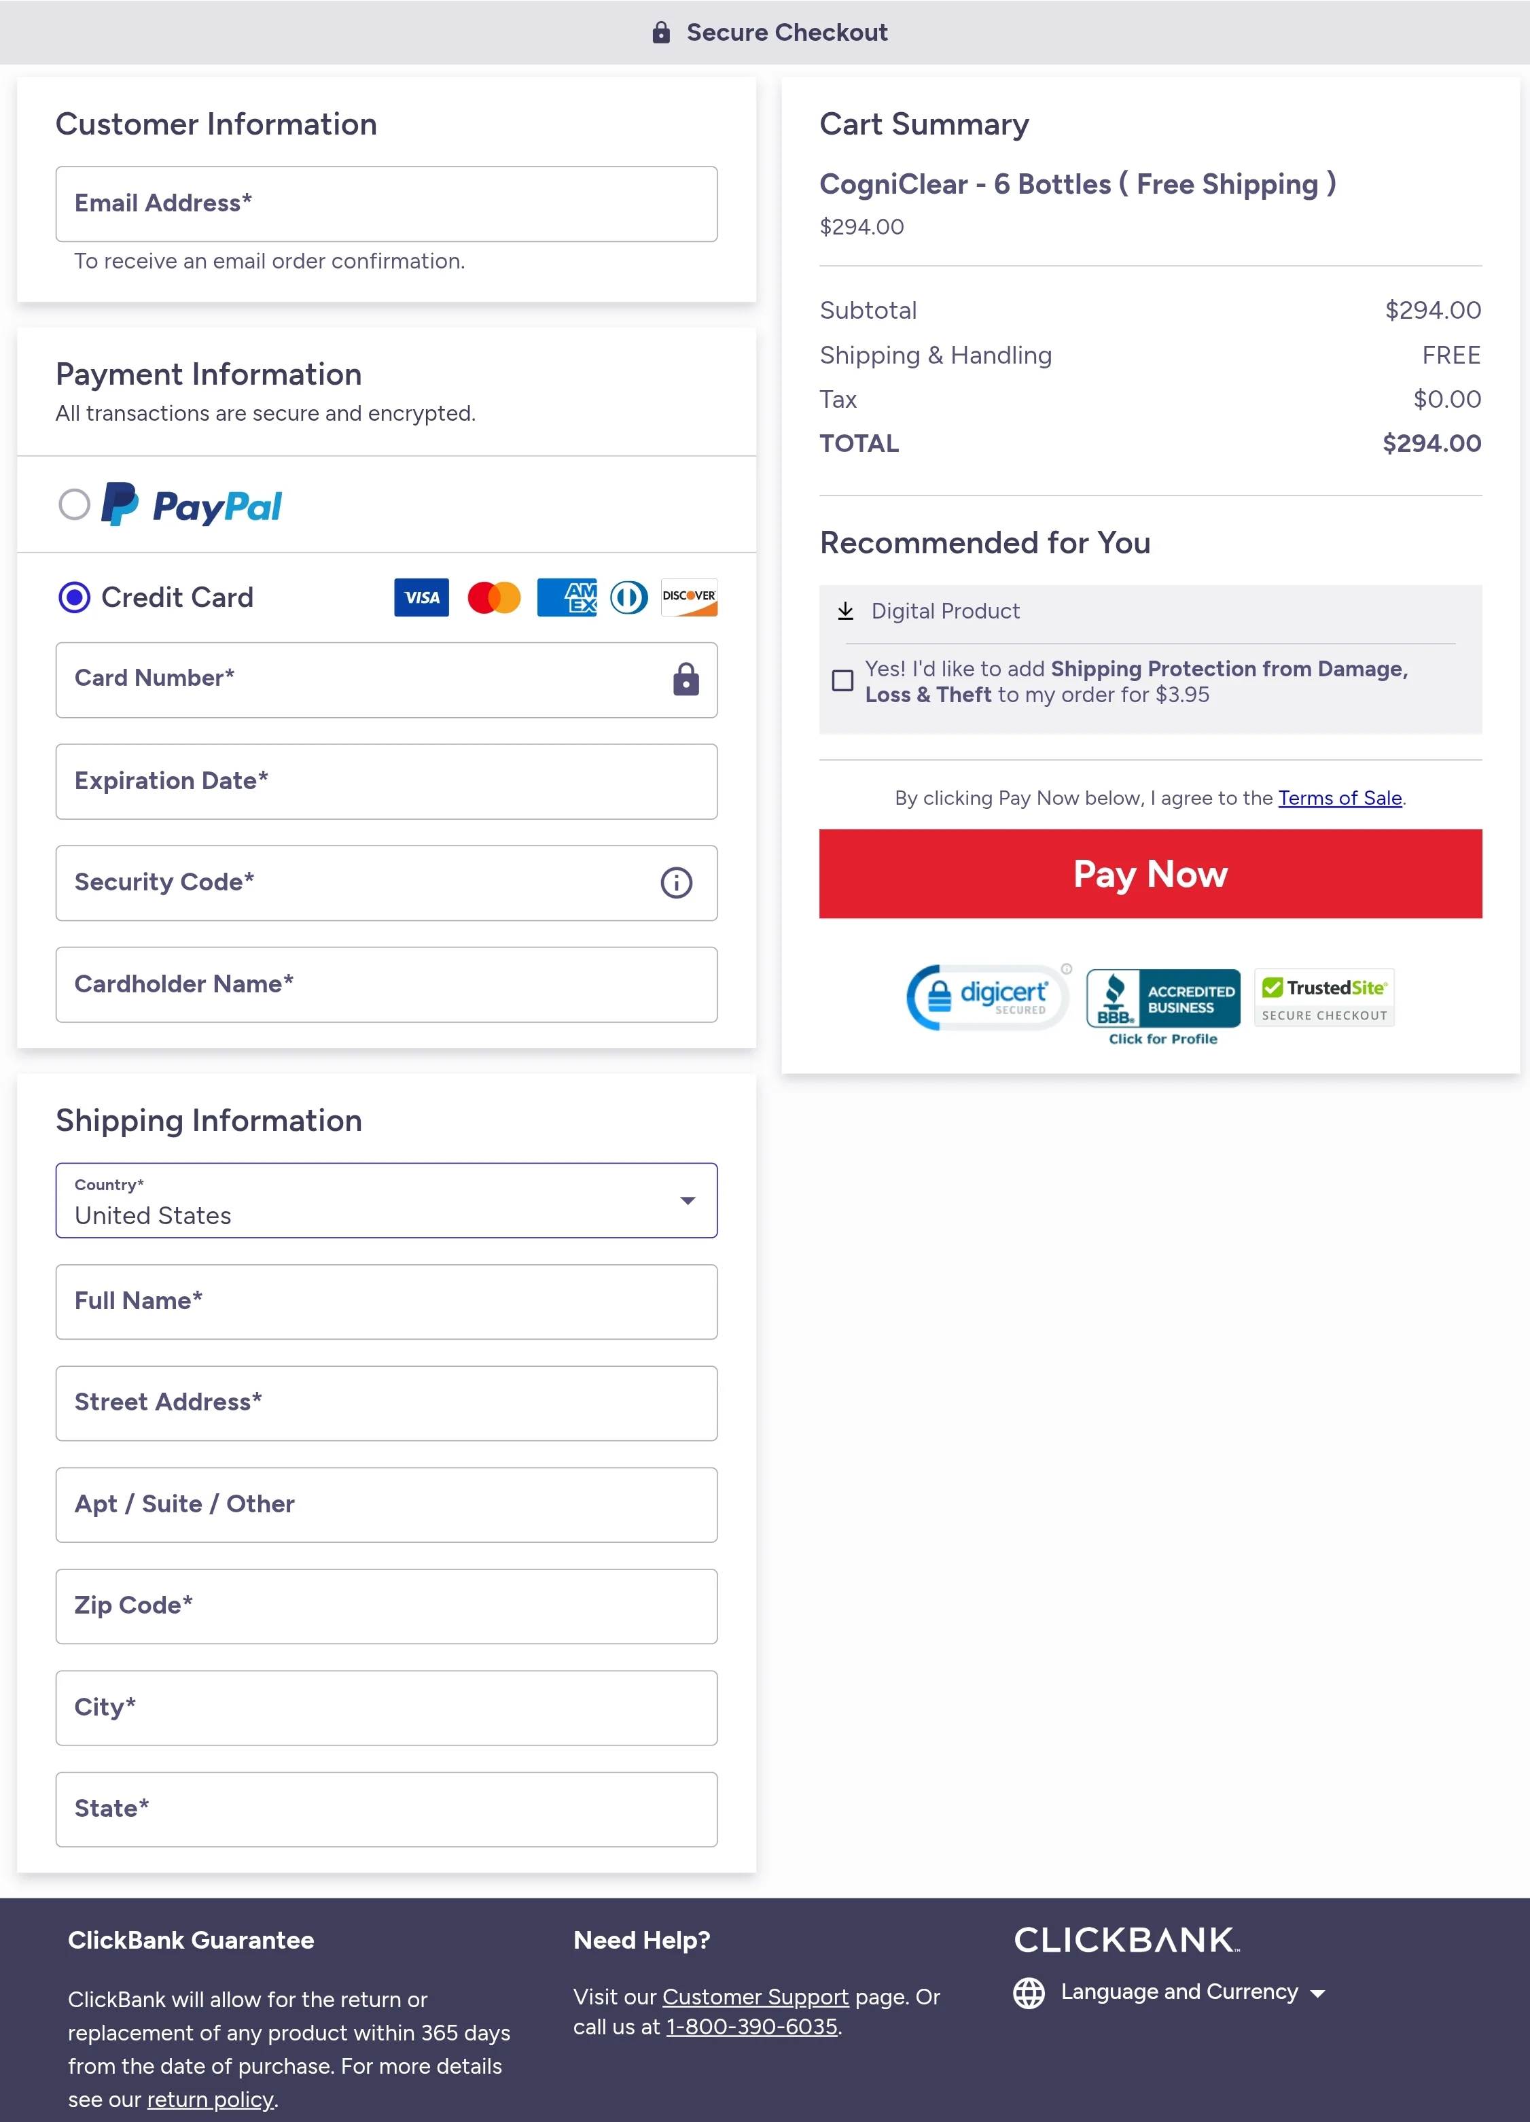Enable Shipping Protection for $3.95
Screen dimensions: 1530x2122
842,681
